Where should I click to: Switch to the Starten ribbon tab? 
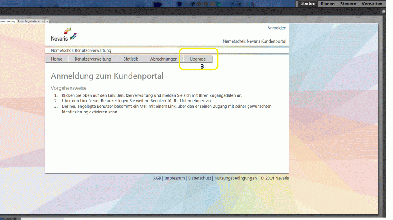point(308,4)
